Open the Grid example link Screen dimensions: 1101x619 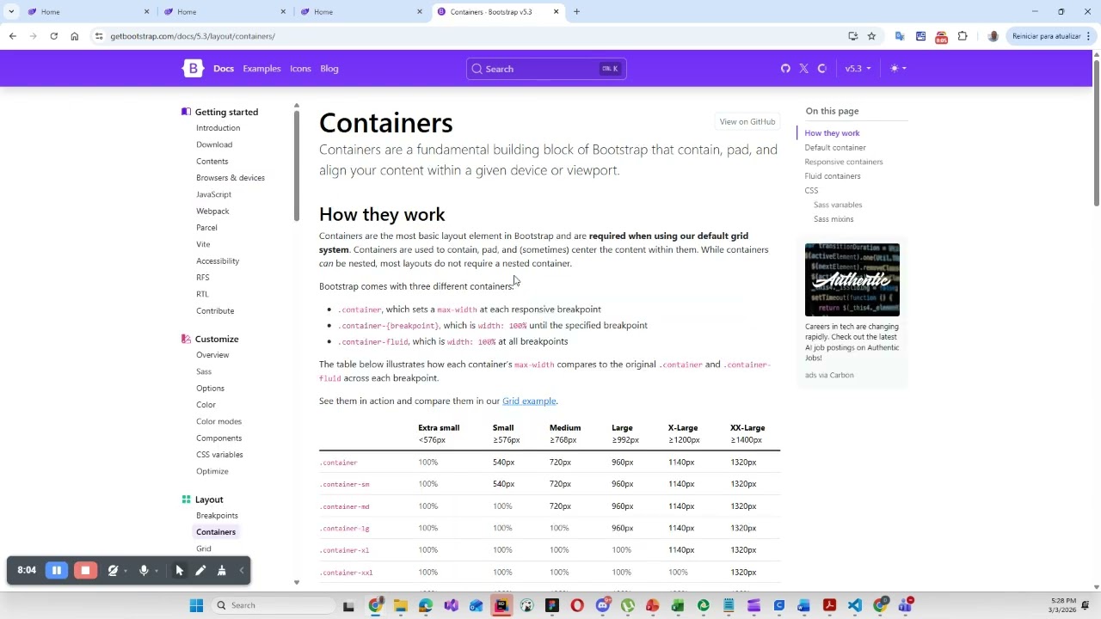pos(529,401)
